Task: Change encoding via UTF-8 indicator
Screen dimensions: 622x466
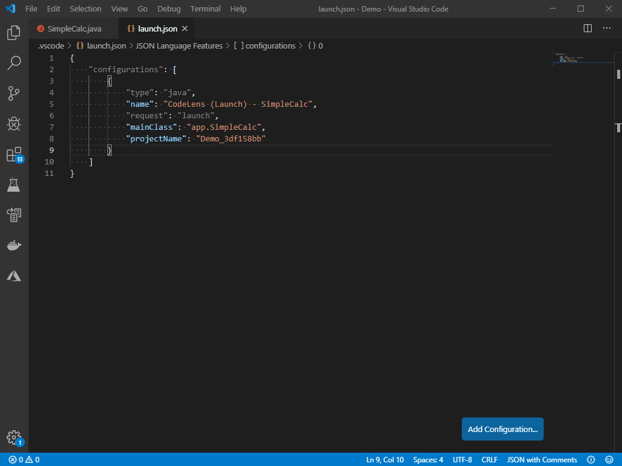Action: [462, 460]
